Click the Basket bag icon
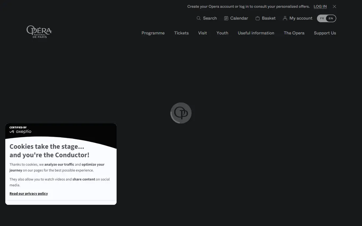This screenshot has height=226, width=362. pyautogui.click(x=257, y=18)
